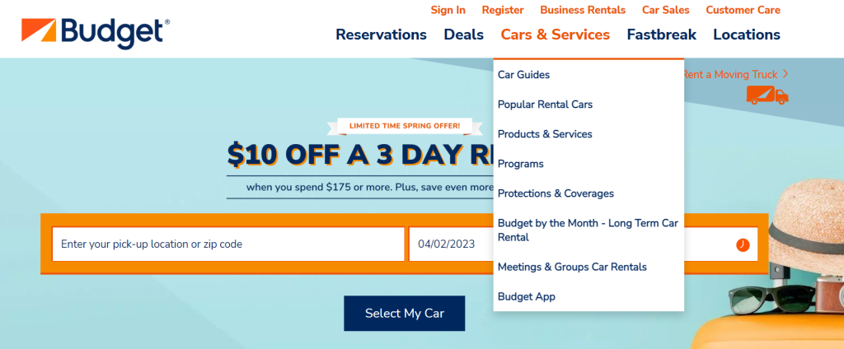This screenshot has height=349, width=844.
Task: Click the orange clock time icon
Action: (x=743, y=245)
